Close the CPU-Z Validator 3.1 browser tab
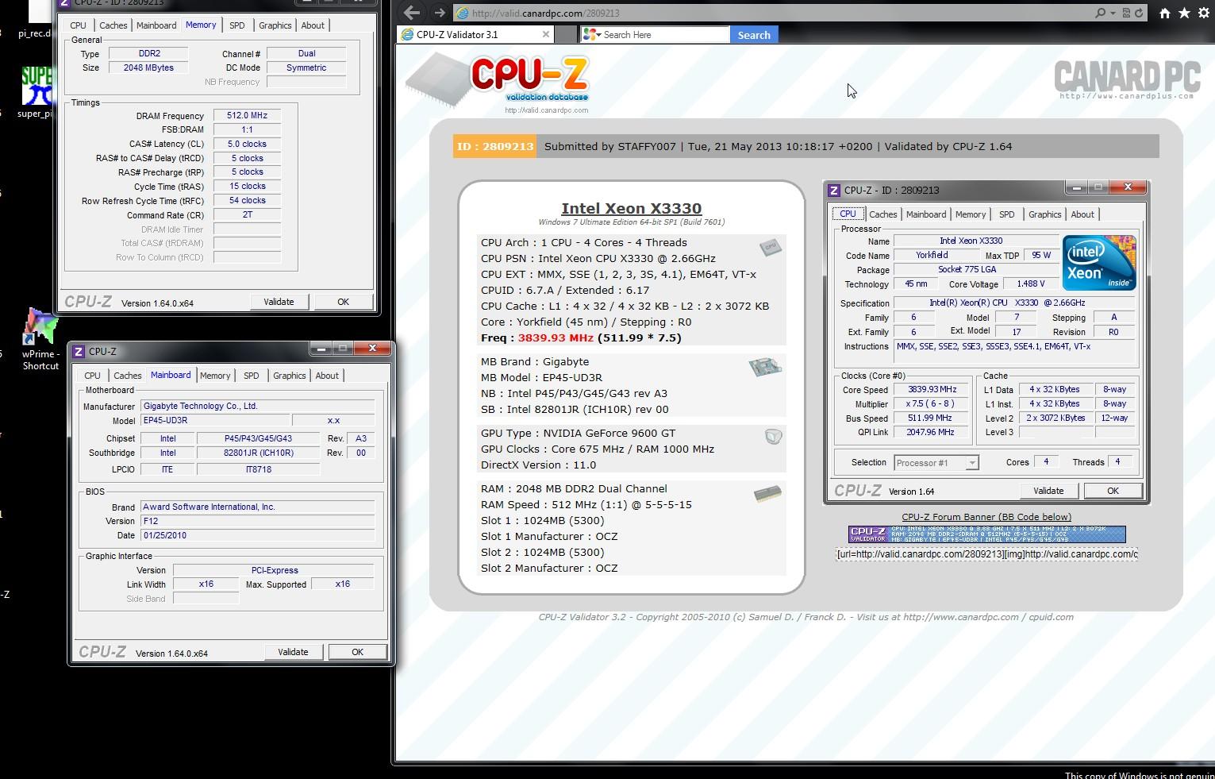This screenshot has width=1215, height=779. coord(545,34)
